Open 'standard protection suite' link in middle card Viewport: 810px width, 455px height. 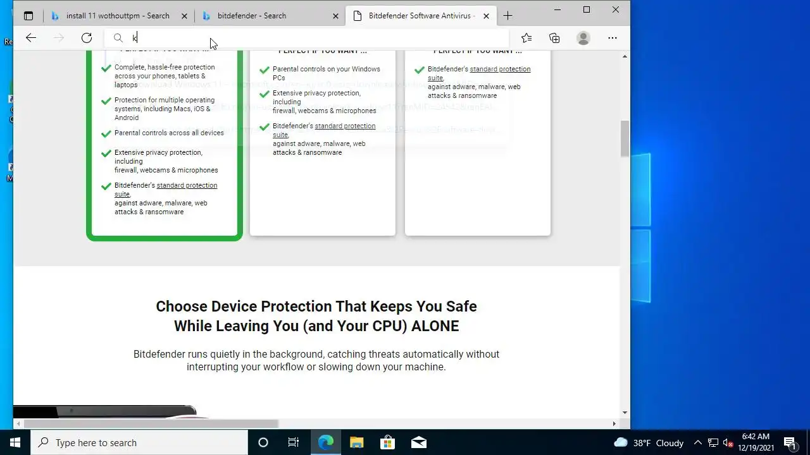(x=324, y=130)
